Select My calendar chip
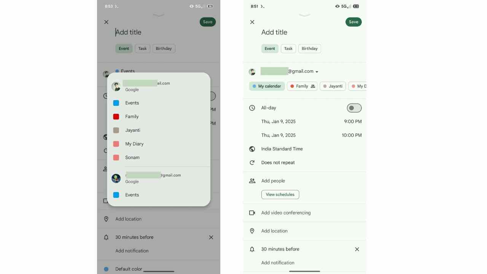487x274 pixels. [267, 86]
